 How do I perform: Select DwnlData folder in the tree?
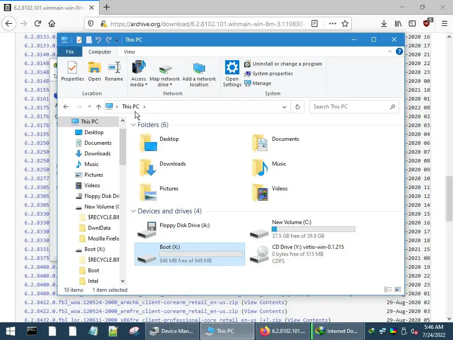(x=99, y=228)
